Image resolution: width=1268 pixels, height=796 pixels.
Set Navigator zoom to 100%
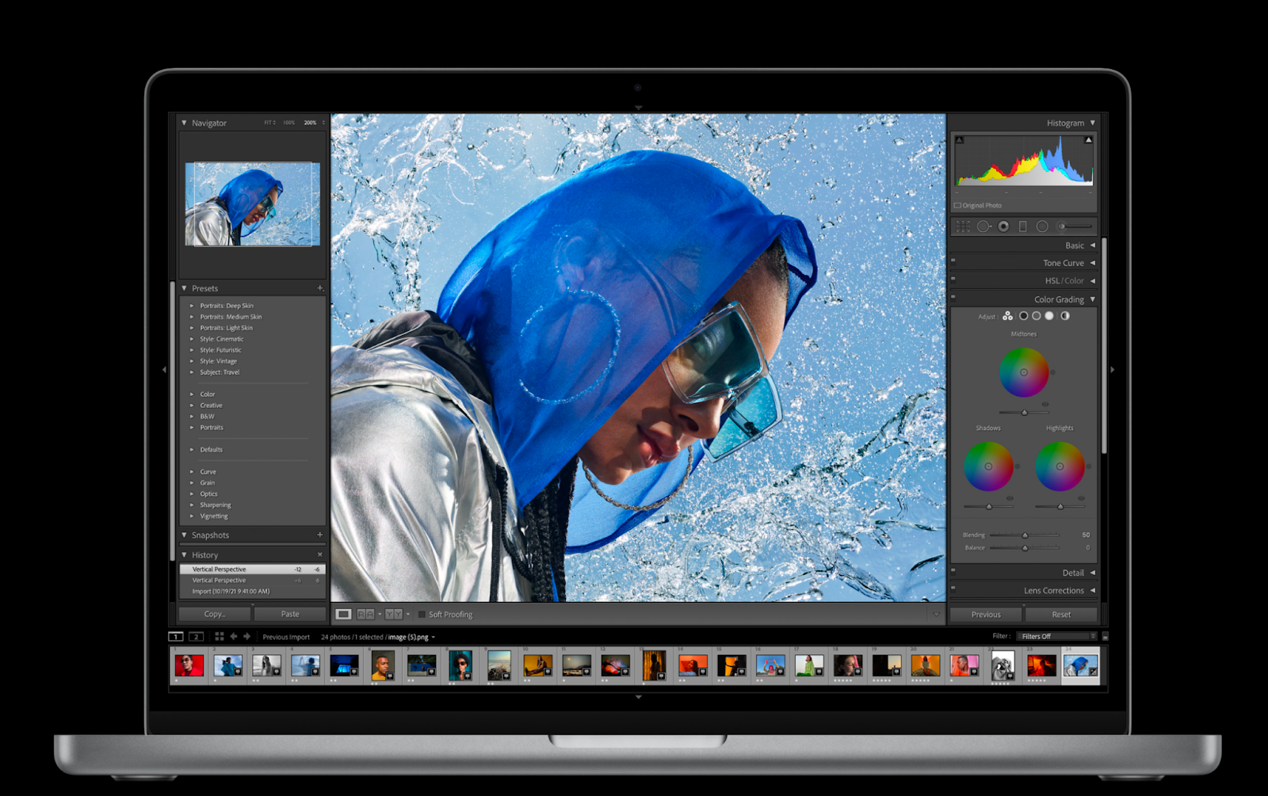point(289,123)
